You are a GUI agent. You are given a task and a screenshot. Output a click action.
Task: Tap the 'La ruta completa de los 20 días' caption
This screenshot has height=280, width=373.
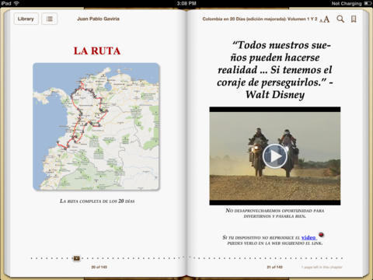(97, 201)
